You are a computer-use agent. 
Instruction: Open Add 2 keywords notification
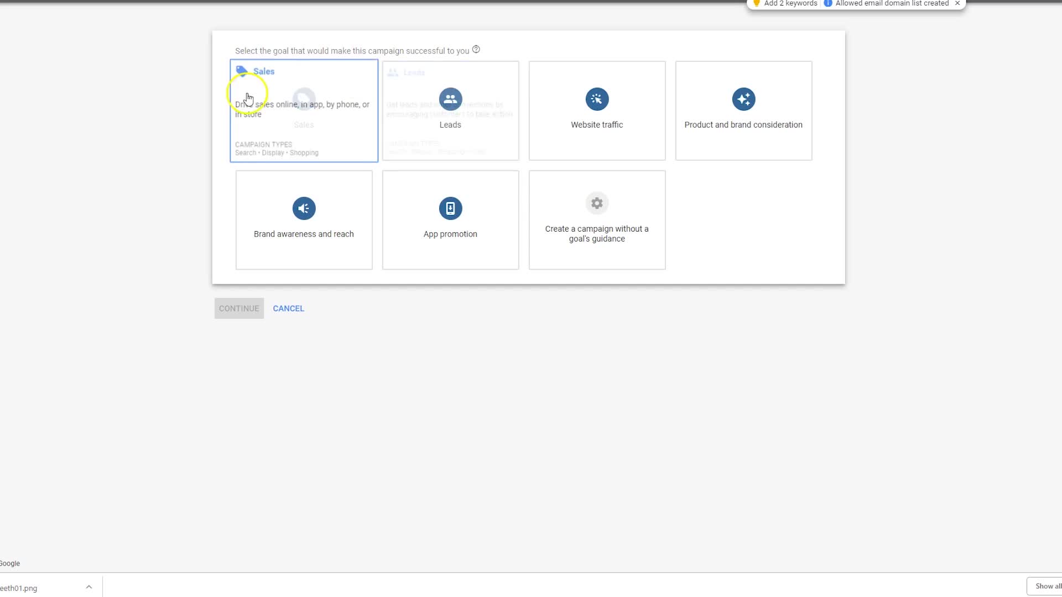click(790, 3)
